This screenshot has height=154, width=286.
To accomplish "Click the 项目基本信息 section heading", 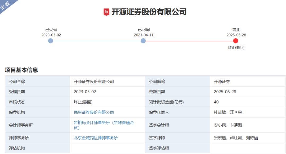I will click(21, 70).
